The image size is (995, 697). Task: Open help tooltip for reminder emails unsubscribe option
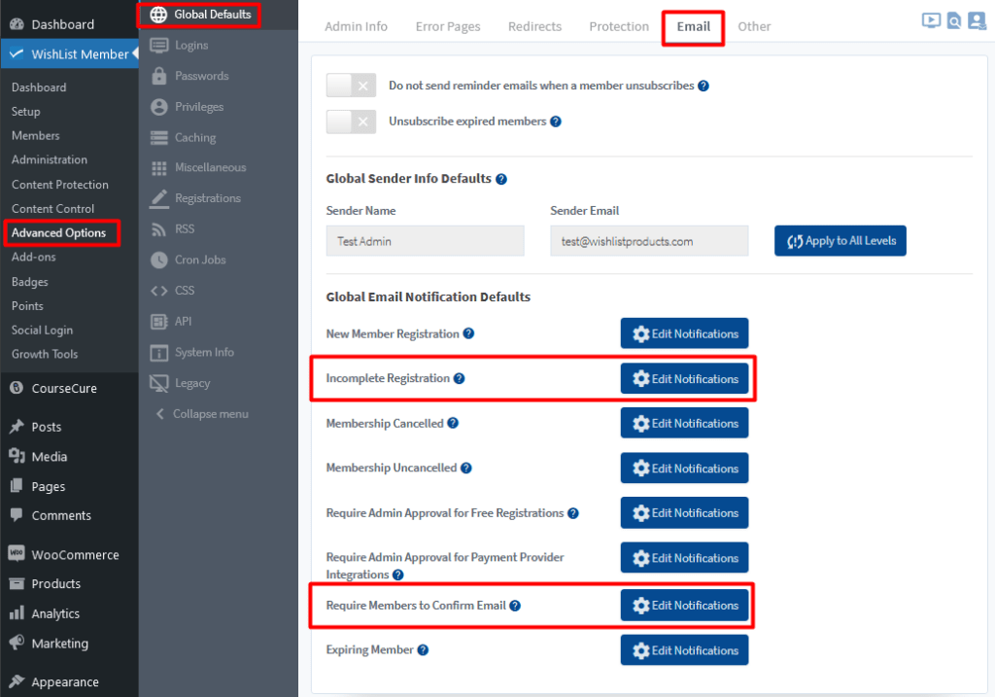pyautogui.click(x=703, y=86)
